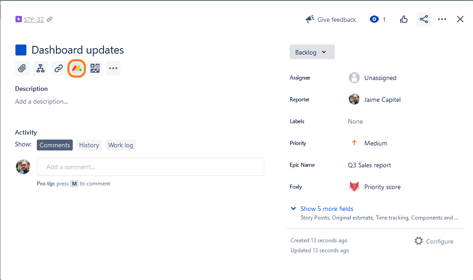
Task: Click the unassigned avatar icon
Action: coord(354,78)
